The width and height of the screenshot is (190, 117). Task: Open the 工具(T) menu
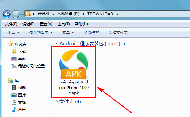(x=64, y=24)
